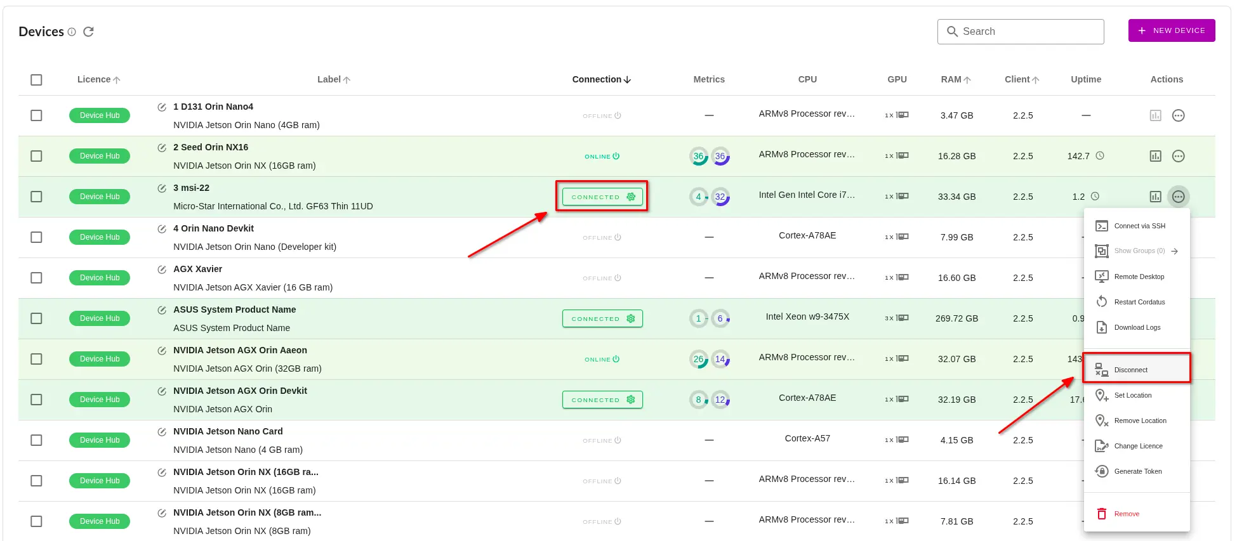Choose Connect via SSH from menu
Viewport: 1237px width, 541px height.
[x=1139, y=226]
